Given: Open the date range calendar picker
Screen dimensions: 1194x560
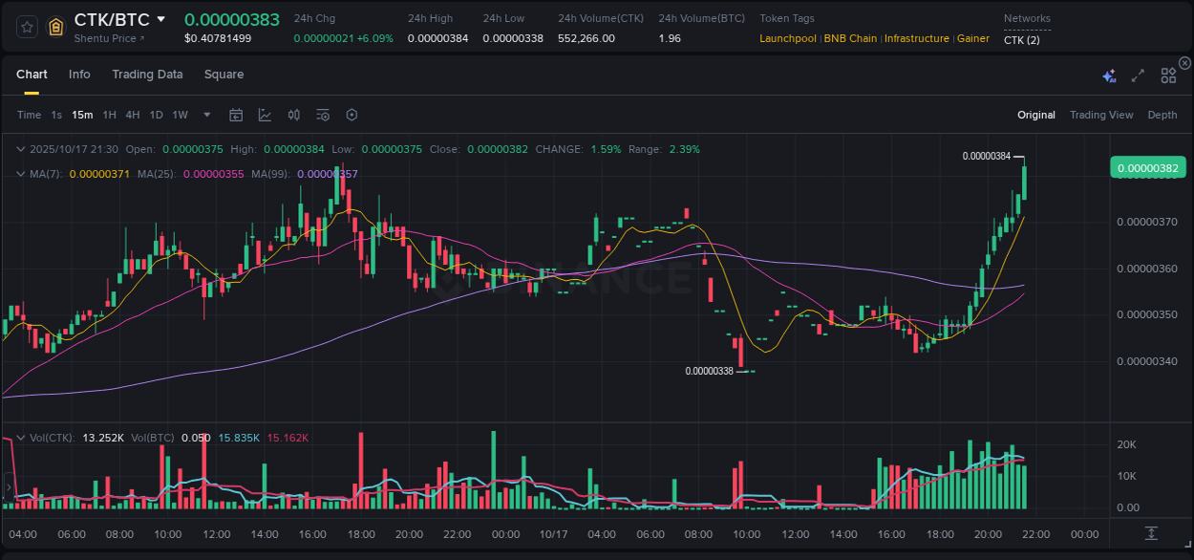Looking at the screenshot, I should pyautogui.click(x=236, y=114).
